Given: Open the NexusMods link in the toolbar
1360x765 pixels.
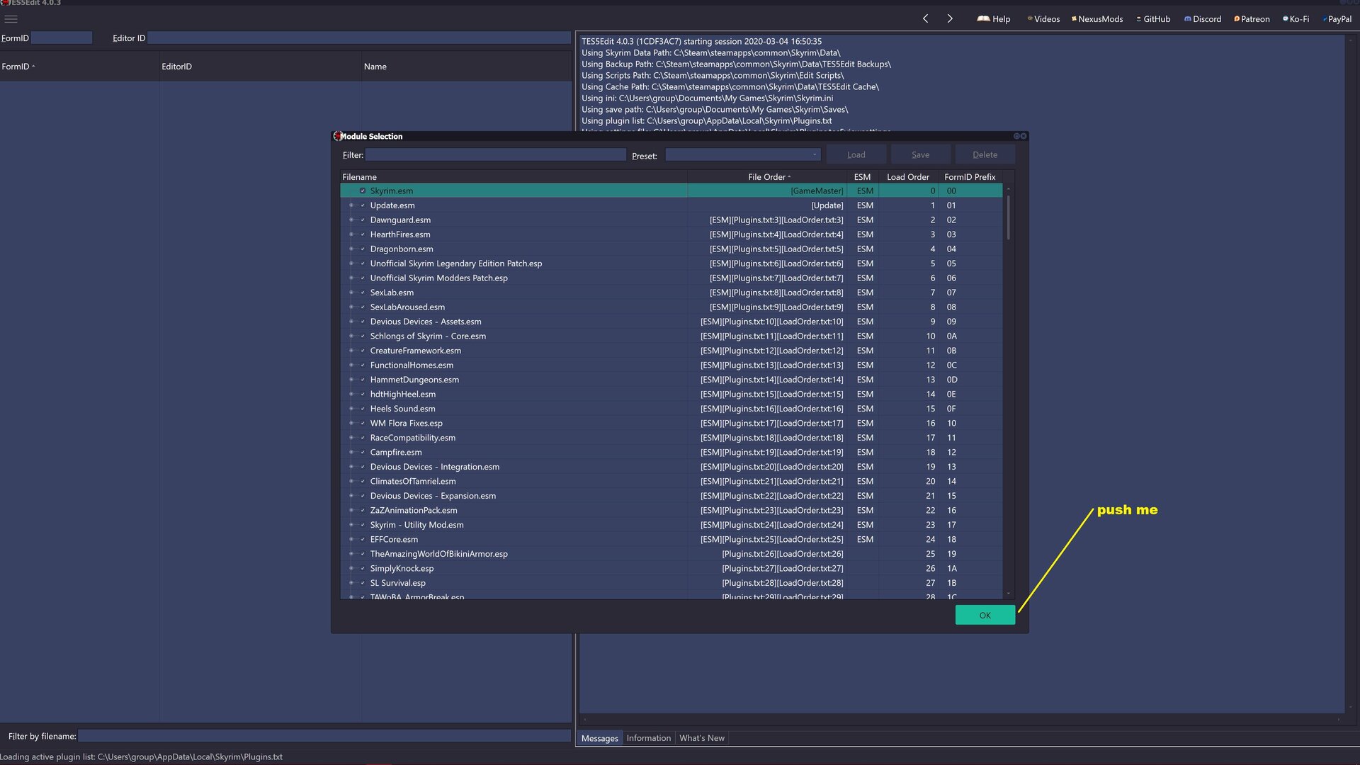Looking at the screenshot, I should 1097,19.
